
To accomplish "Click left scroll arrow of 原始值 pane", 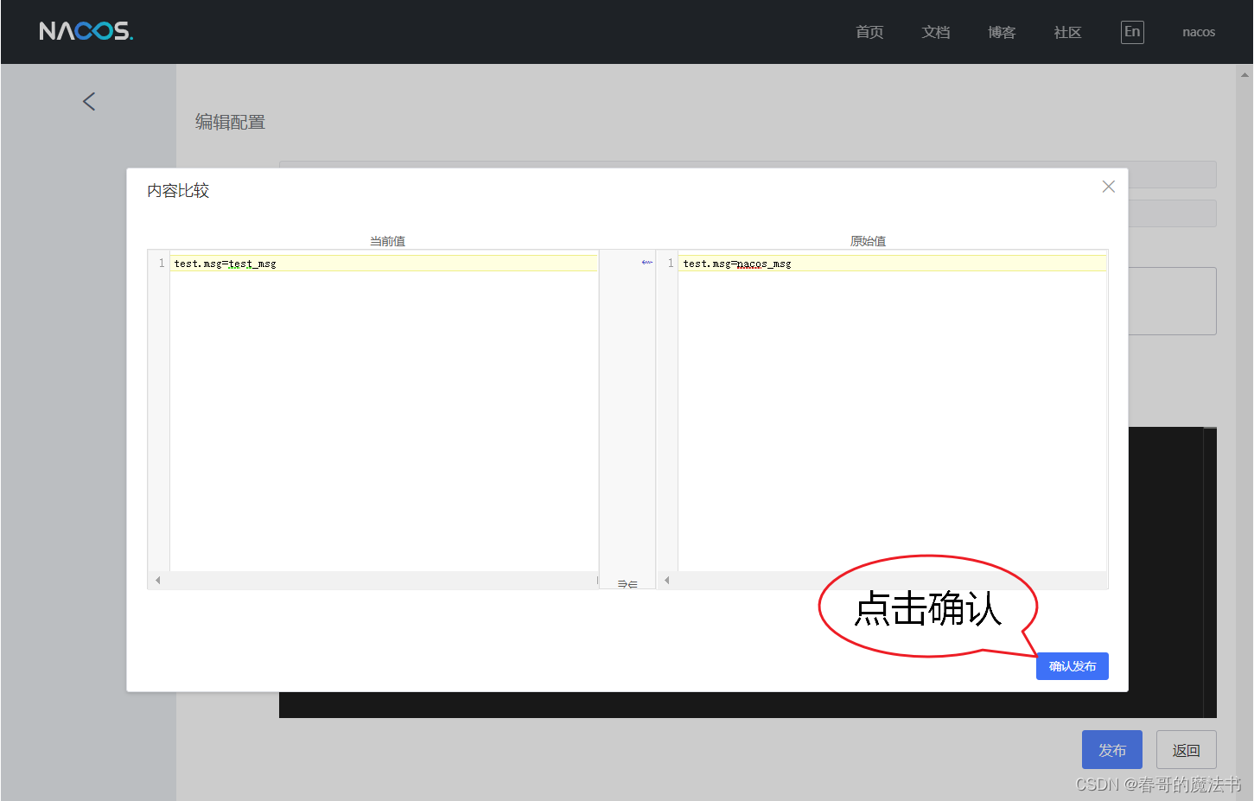I will 667,580.
